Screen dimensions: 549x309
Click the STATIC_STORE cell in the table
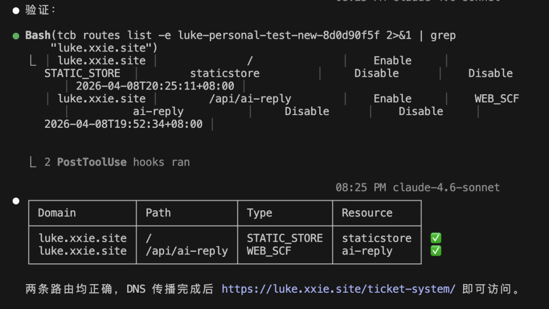tap(285, 238)
